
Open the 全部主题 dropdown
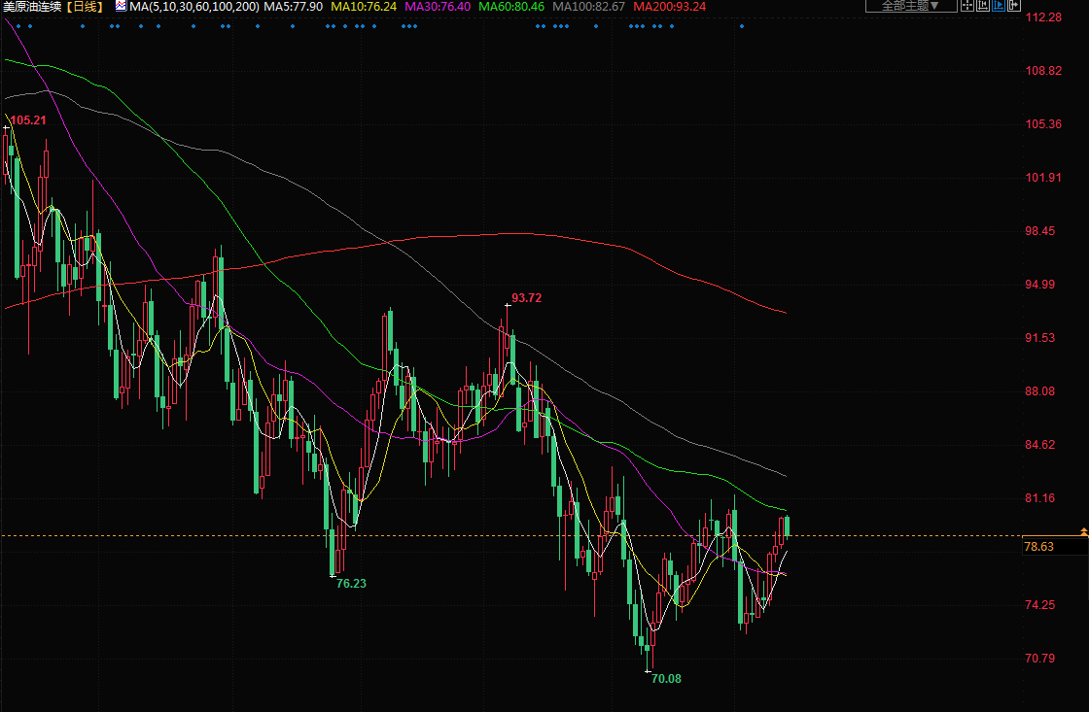tap(910, 5)
